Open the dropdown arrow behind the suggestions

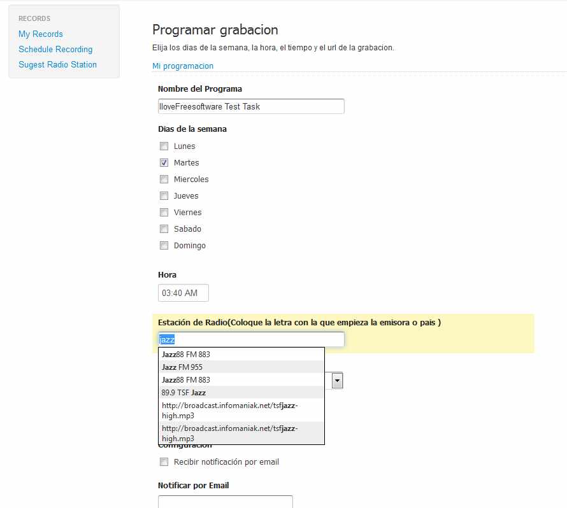336,381
